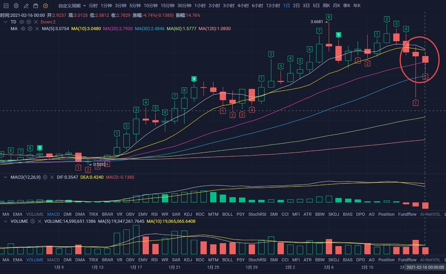The image size is (446, 274).
Task: Switch to 3日 timeframe
Action: pyautogui.click(x=306, y=6)
